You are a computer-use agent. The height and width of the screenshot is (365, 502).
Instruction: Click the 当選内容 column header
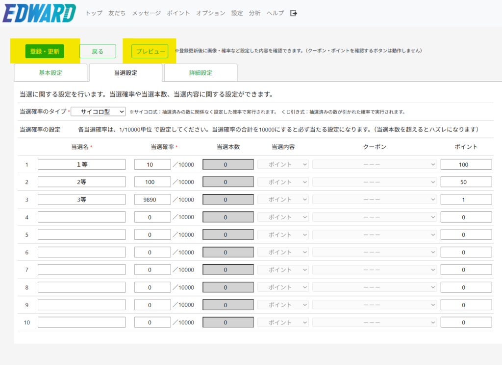click(x=283, y=147)
